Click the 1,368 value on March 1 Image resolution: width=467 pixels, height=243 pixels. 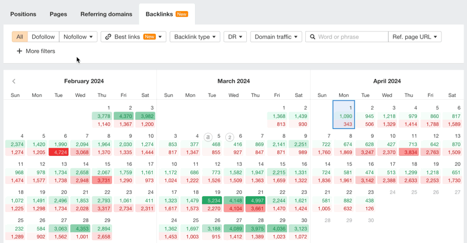277,116
